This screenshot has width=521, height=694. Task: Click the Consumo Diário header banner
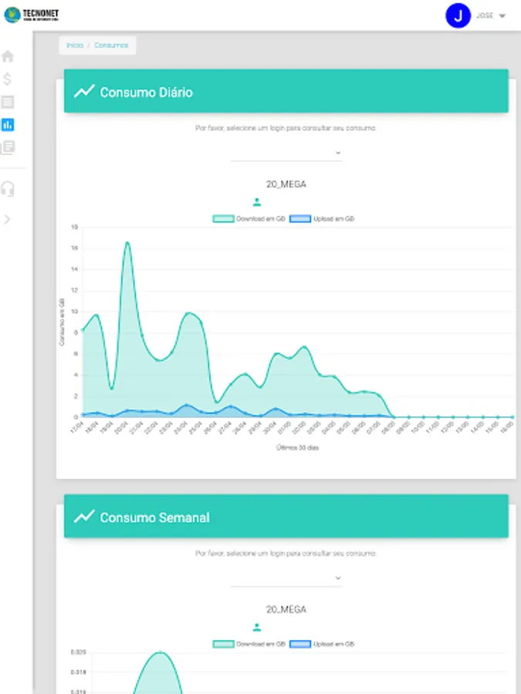(286, 91)
